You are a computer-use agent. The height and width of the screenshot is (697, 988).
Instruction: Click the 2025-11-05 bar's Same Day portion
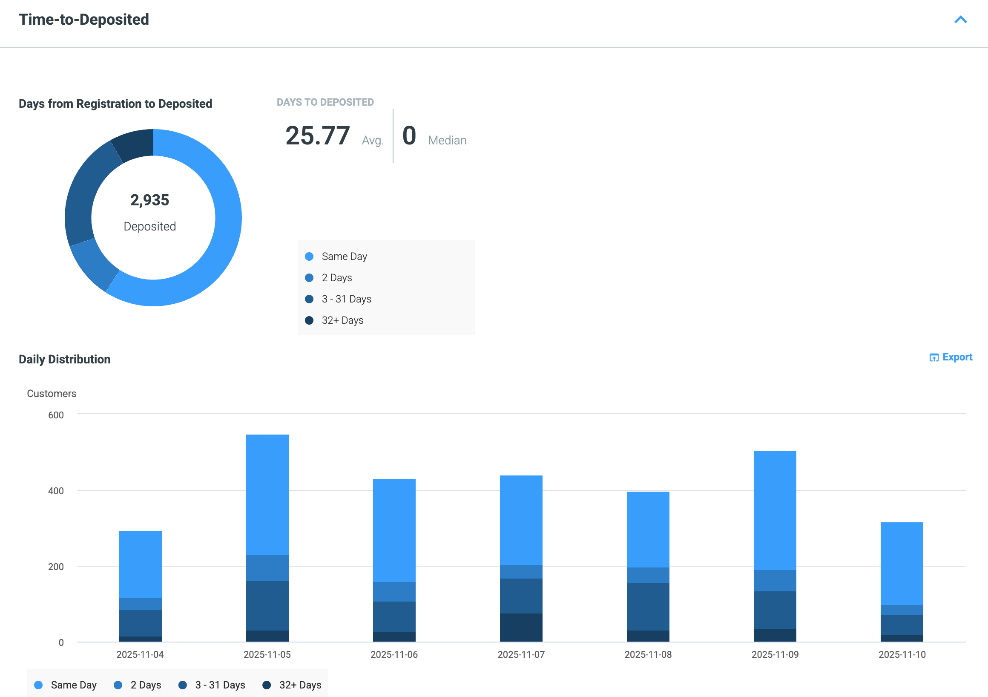tap(267, 494)
